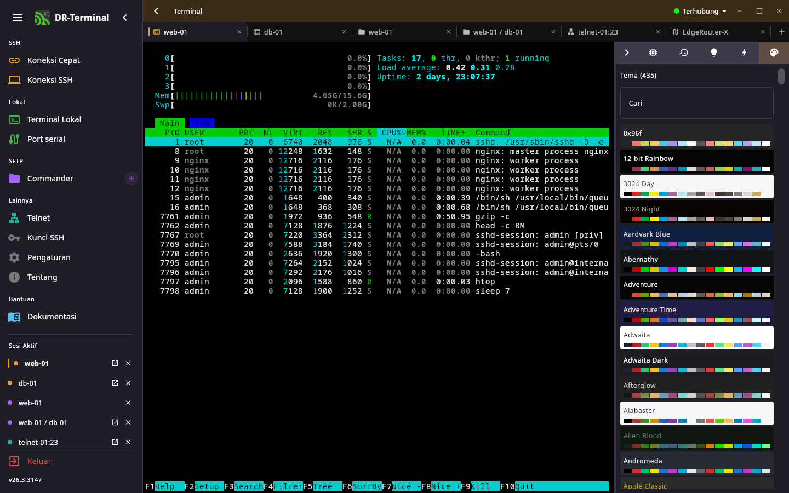The image size is (789, 493).
Task: Open the history panel icon
Action: (684, 53)
